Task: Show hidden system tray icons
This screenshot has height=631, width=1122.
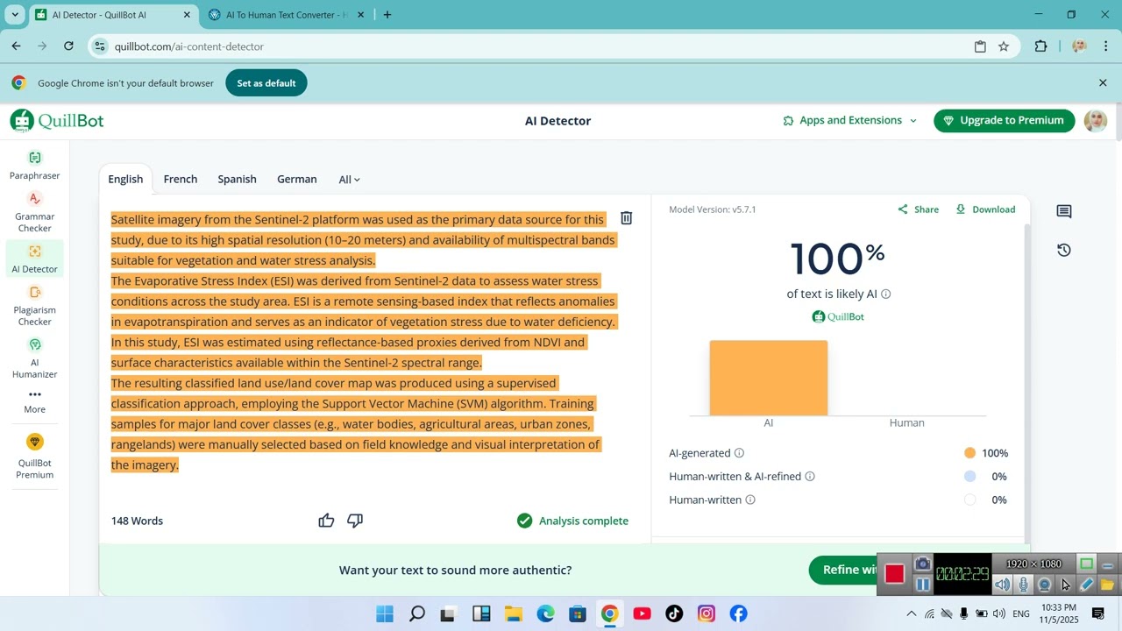Action: pos(911,613)
